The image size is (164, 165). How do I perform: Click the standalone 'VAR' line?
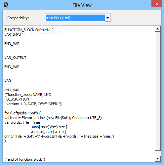point(8,81)
